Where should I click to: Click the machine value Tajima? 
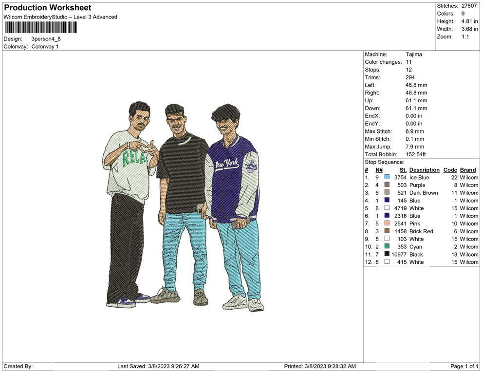point(414,55)
